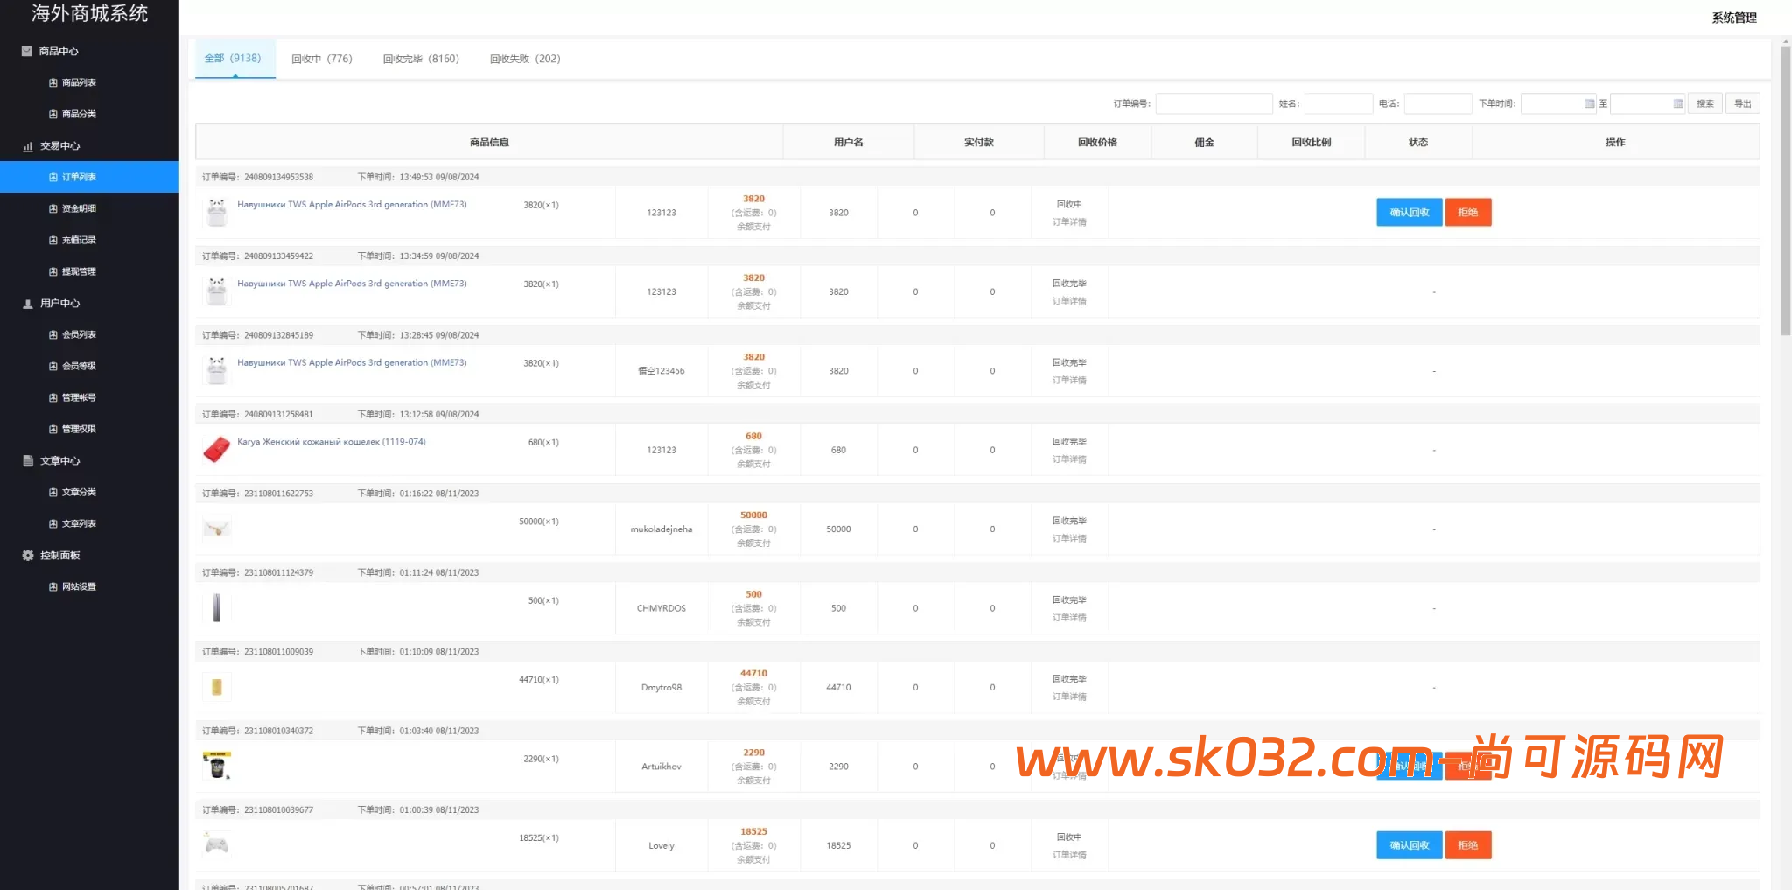Viewport: 1792px width, 890px height.
Task: Open 资金明细 in the sidebar
Action: [x=79, y=208]
